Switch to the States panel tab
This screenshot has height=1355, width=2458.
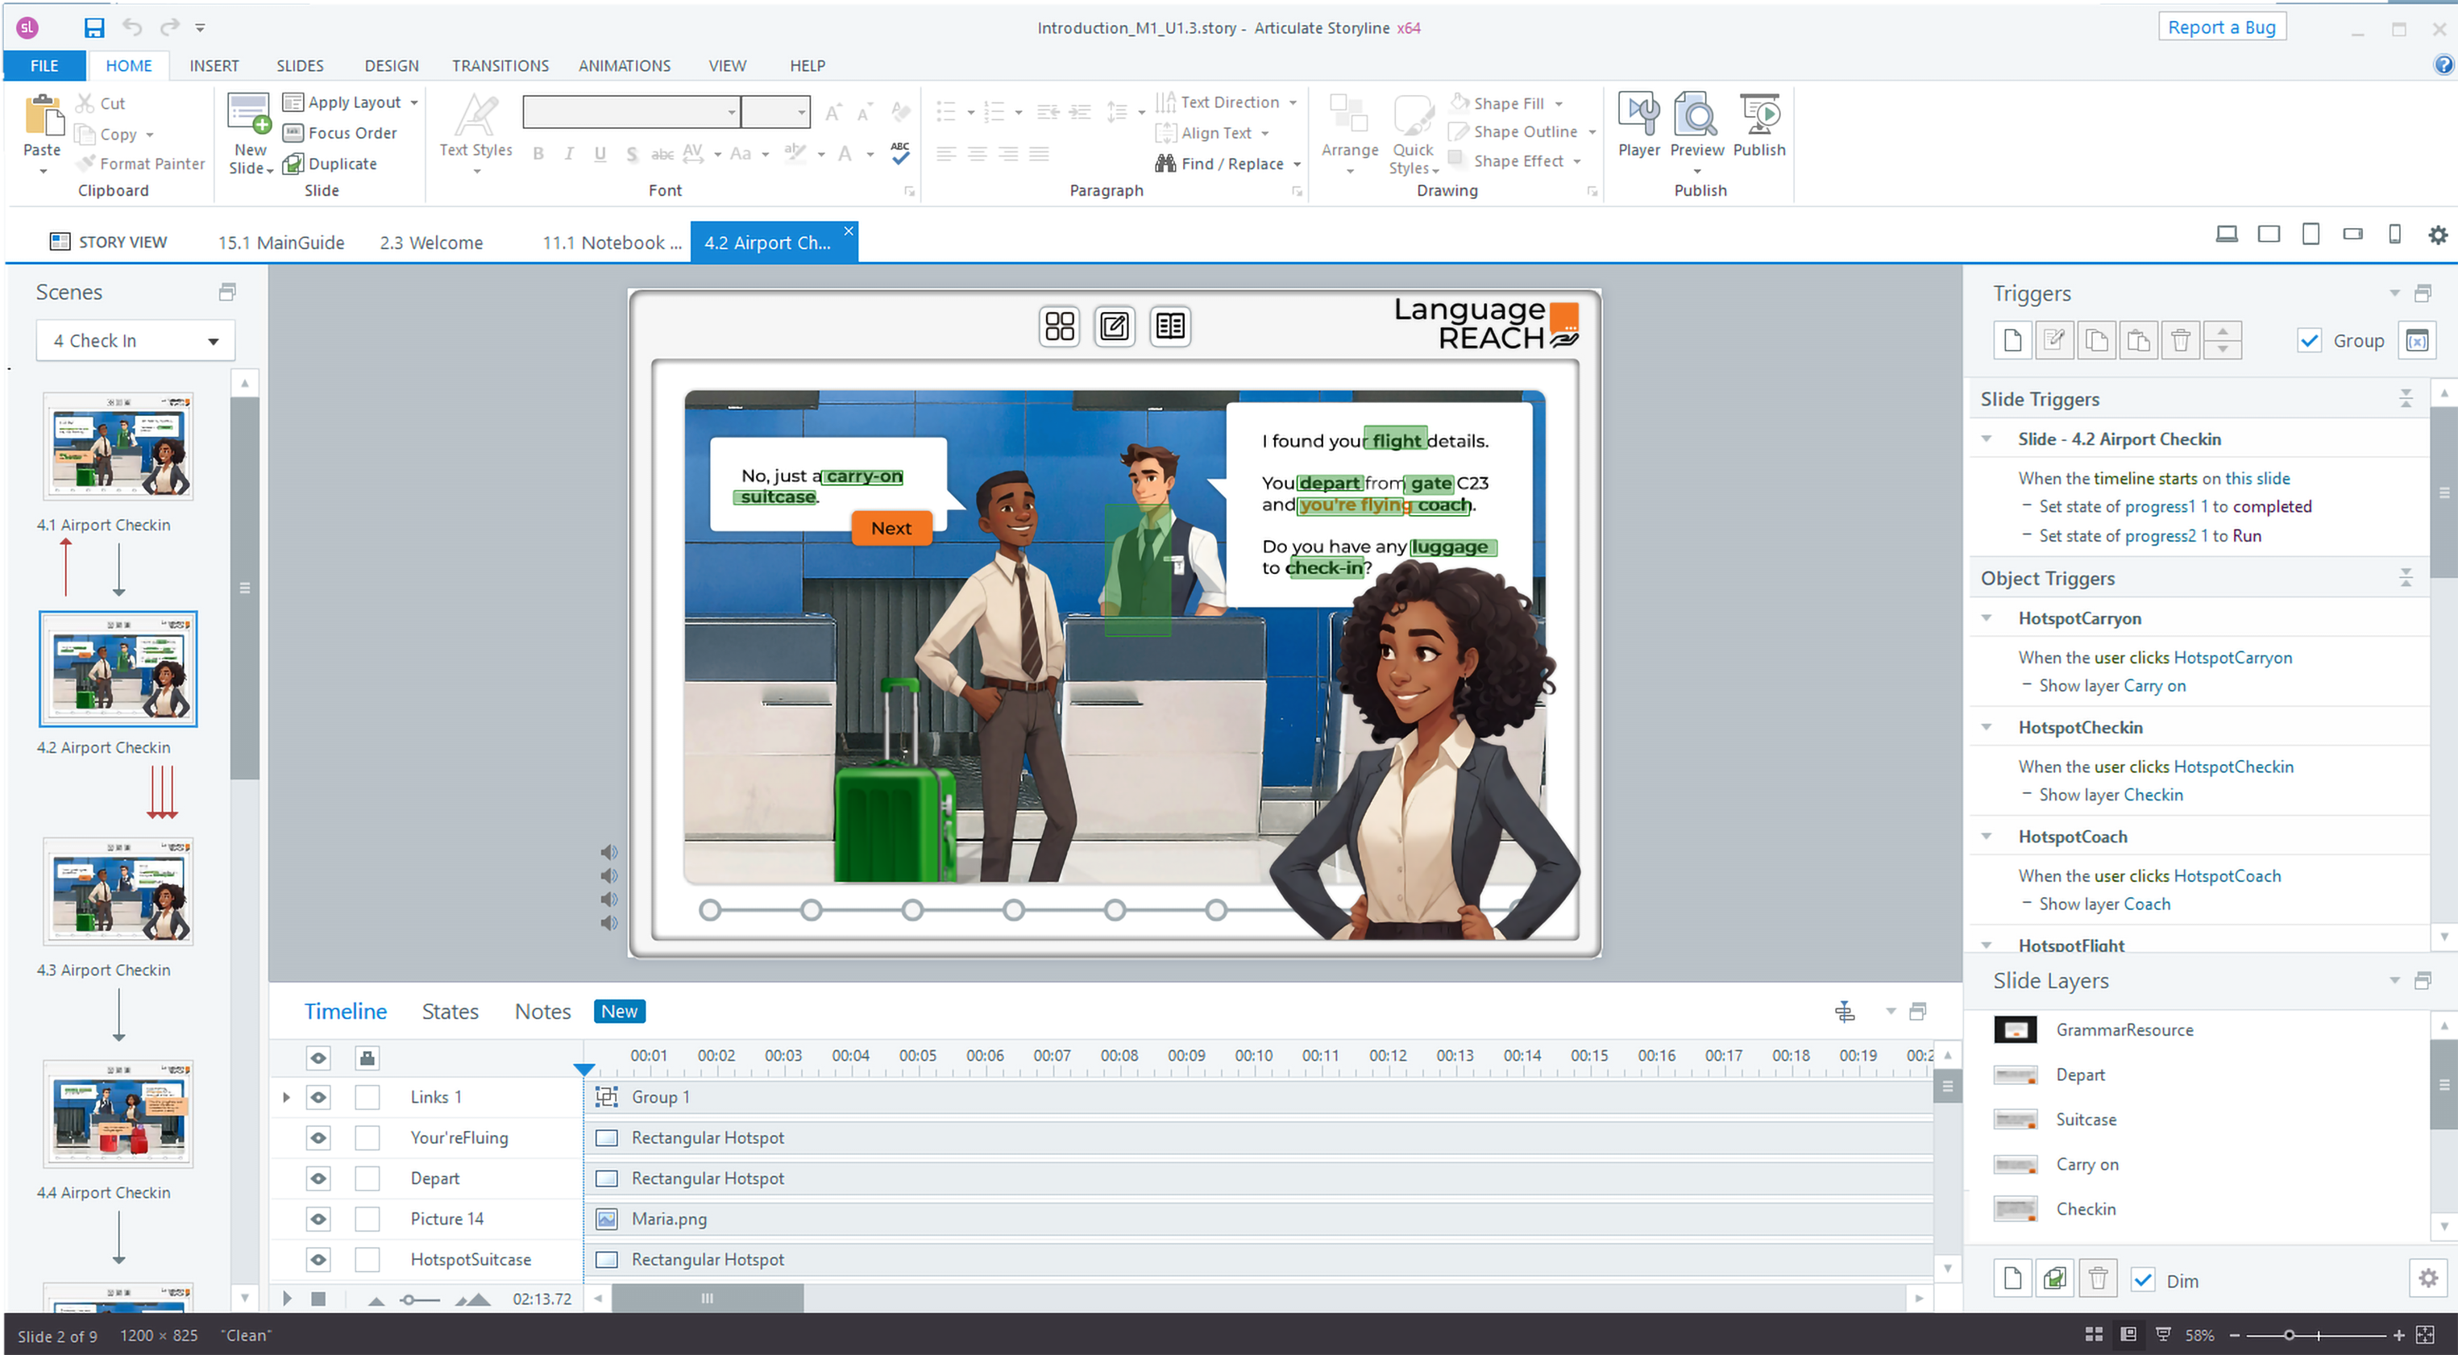(x=450, y=1012)
